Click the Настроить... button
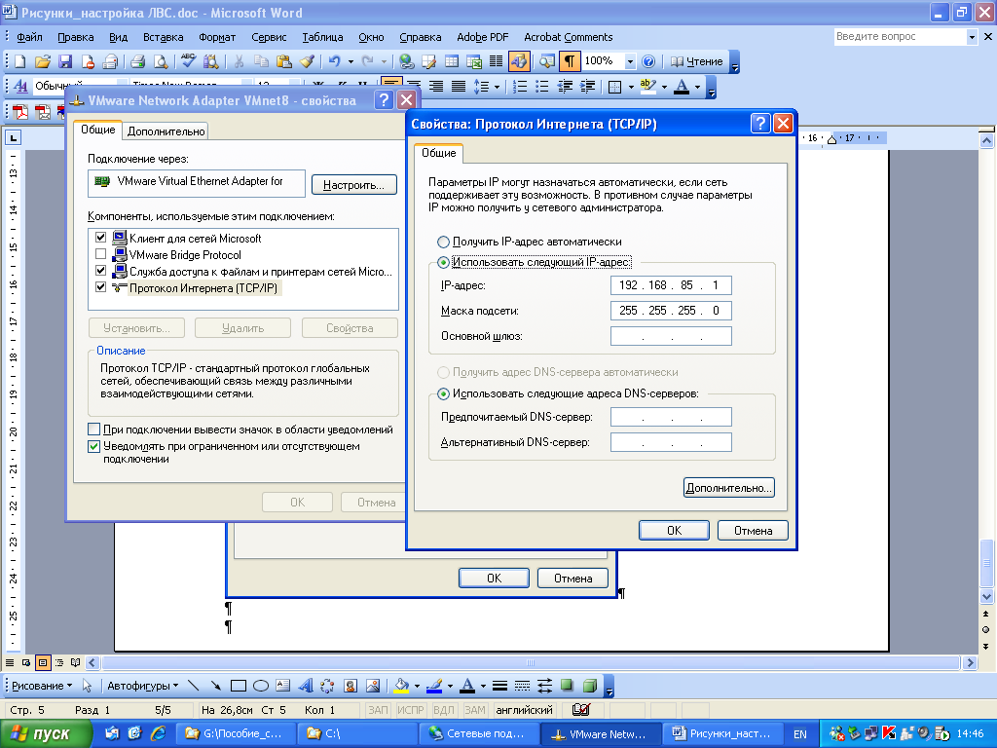The image size is (997, 748). pos(354,185)
